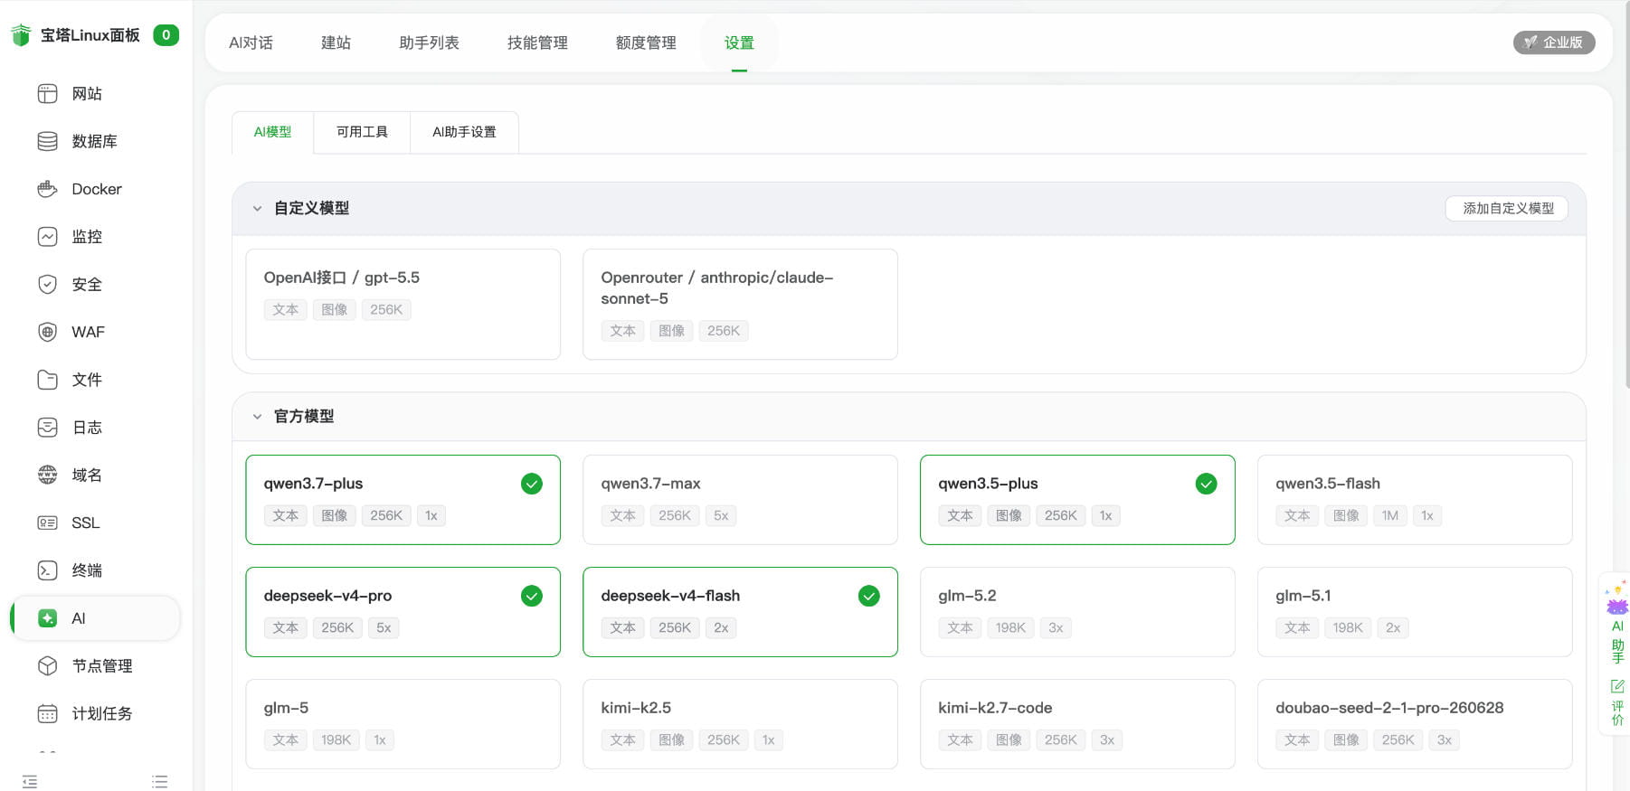Switch to the 助手列表 tab
Screen dimensions: 1630x791
pyautogui.click(x=429, y=42)
